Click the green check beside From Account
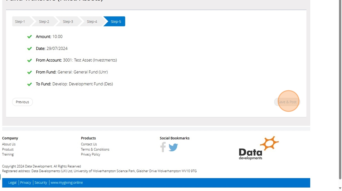The image size is (342, 191). 29,60
